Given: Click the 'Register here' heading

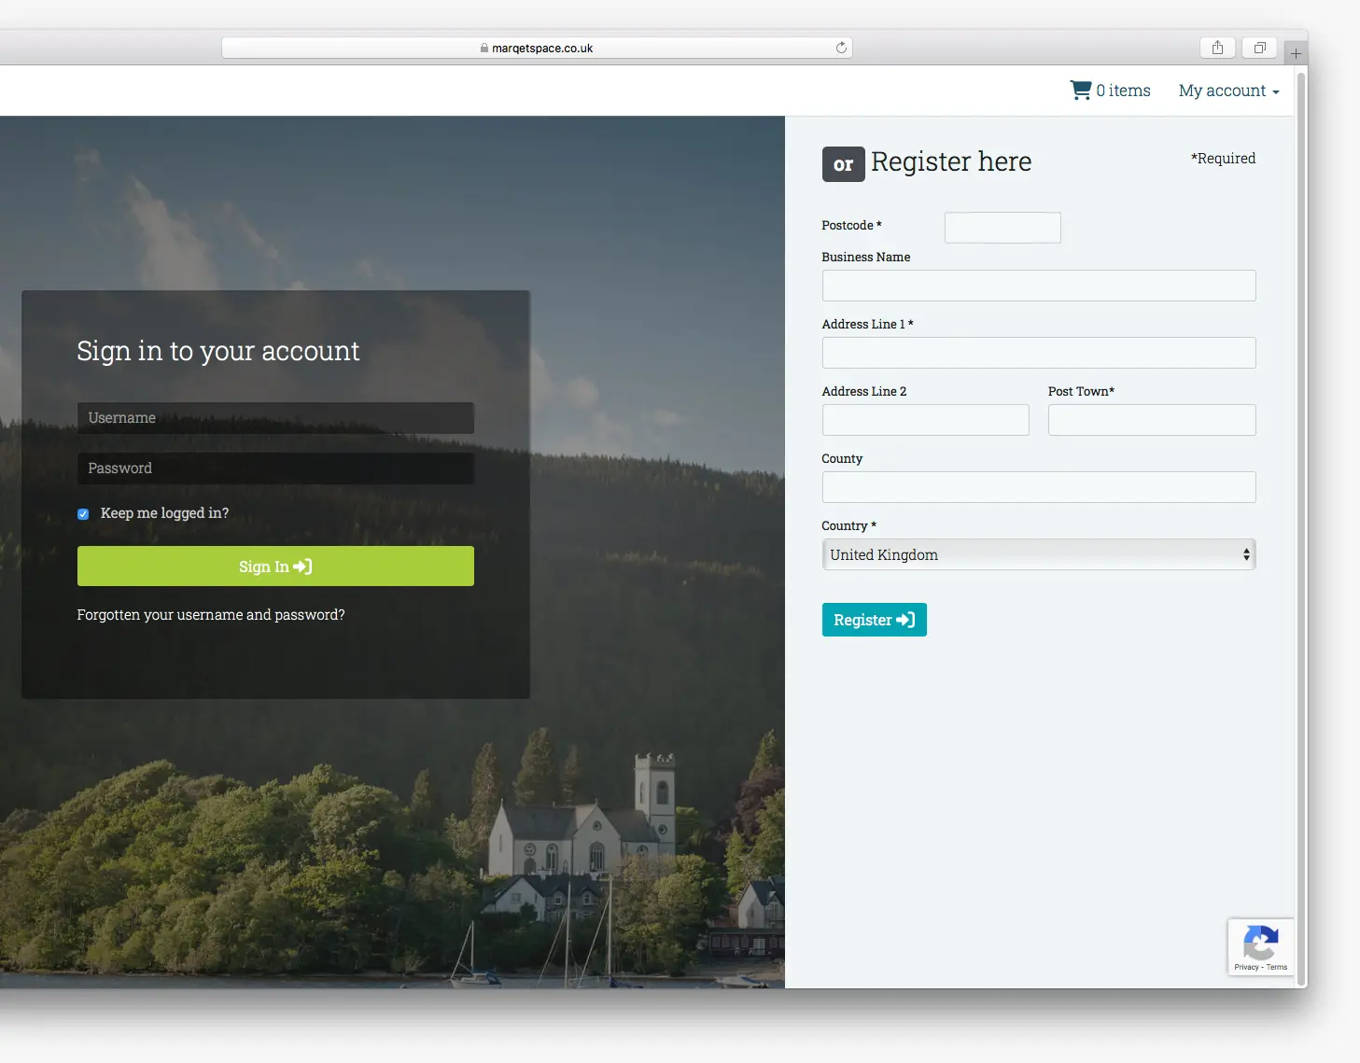Looking at the screenshot, I should tap(951, 162).
